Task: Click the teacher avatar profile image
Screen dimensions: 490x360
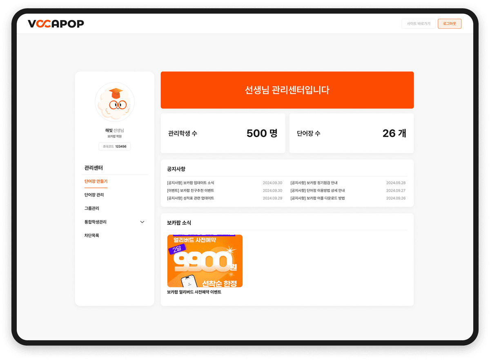Action: 115,102
